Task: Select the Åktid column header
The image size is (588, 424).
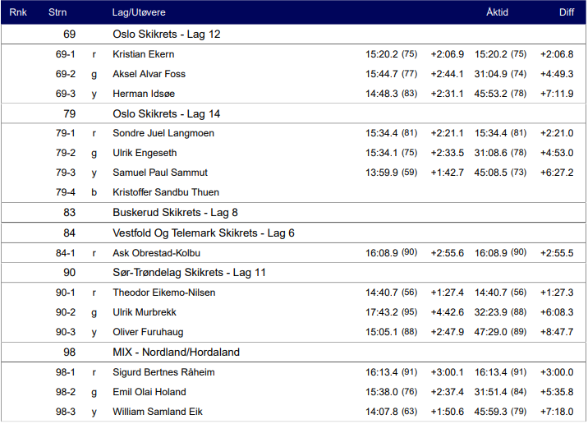Action: point(497,12)
